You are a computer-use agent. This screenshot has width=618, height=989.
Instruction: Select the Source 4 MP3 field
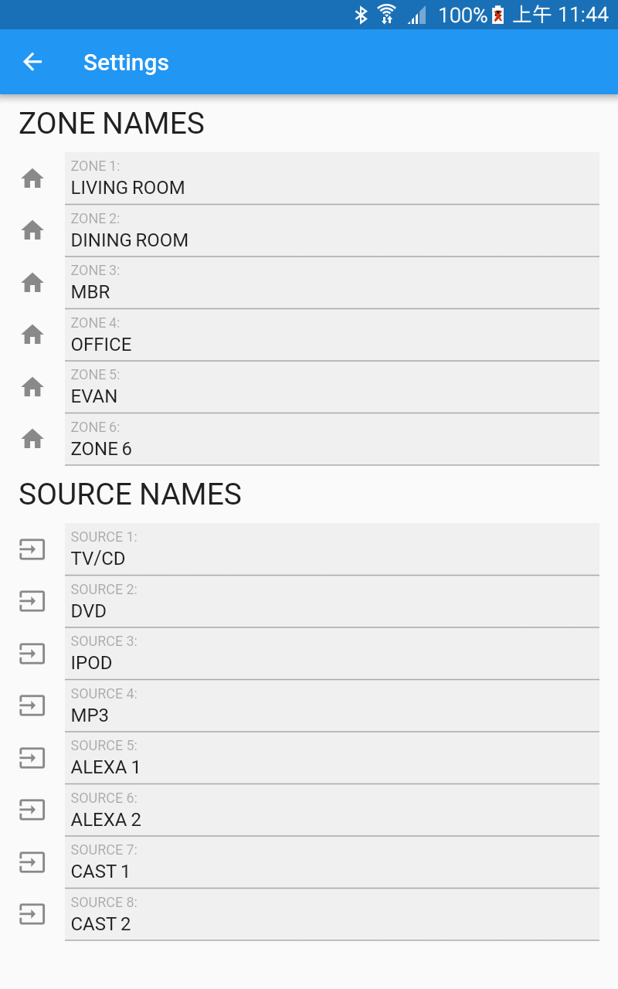point(332,706)
